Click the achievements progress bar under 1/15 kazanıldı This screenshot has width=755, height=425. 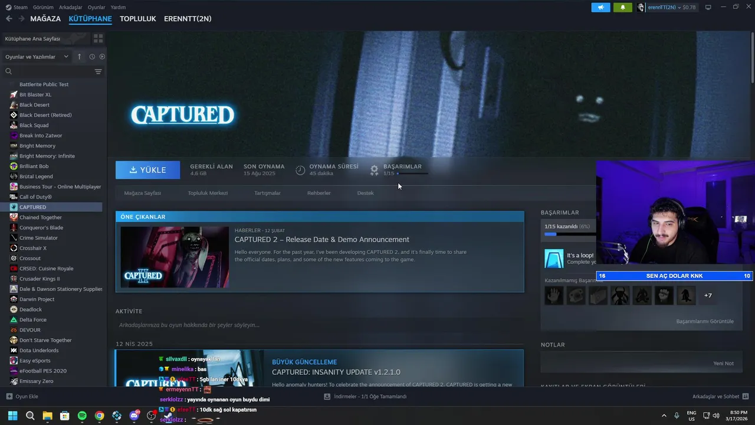570,234
